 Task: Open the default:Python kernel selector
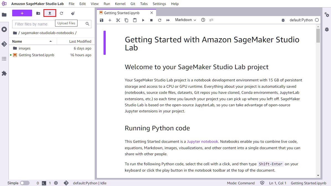click(301, 20)
